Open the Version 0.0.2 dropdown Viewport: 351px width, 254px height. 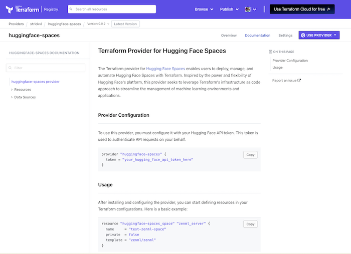[97, 24]
